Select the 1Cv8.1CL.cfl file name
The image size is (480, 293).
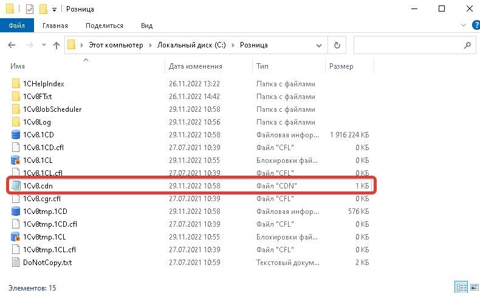pyautogui.click(x=43, y=173)
